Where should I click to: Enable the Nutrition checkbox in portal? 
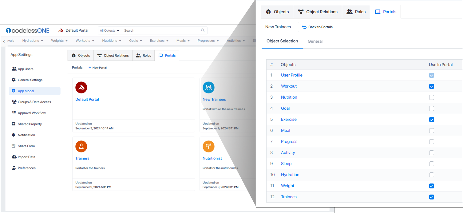pyautogui.click(x=432, y=97)
